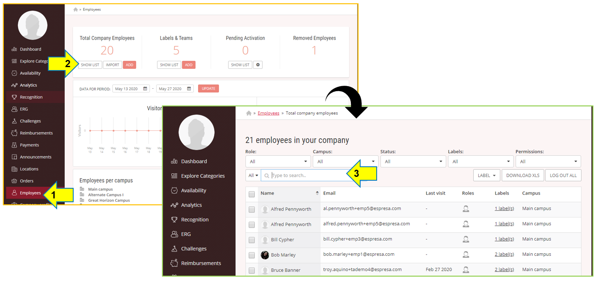Expand the Campus filter dropdown
598x282 pixels.
coord(345,161)
